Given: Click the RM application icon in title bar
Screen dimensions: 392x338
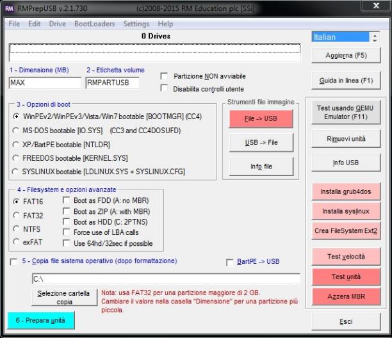Looking at the screenshot, I should coord(9,9).
